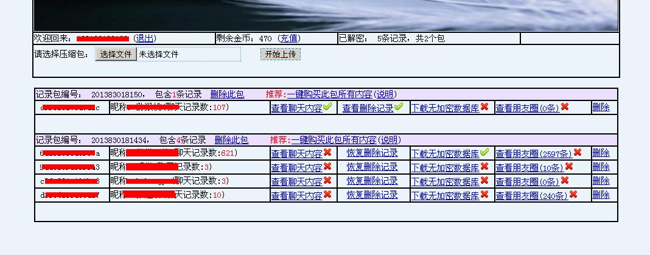Click 删除 in the 621-record row
This screenshot has height=255, width=650.
[x=601, y=153]
